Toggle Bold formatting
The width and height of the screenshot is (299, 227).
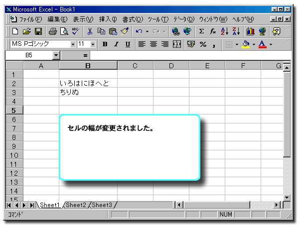105,44
